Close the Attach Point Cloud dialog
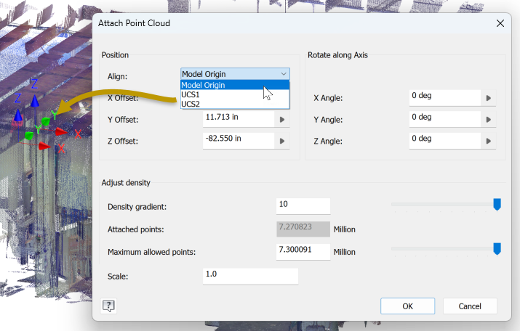 tap(500, 23)
